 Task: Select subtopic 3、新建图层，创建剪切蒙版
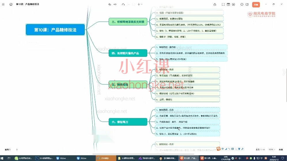pos(189,19)
